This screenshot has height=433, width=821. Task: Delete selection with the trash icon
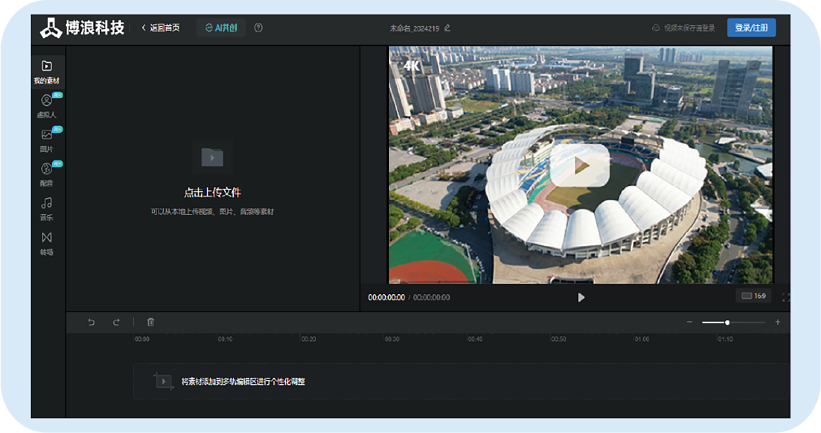point(151,322)
